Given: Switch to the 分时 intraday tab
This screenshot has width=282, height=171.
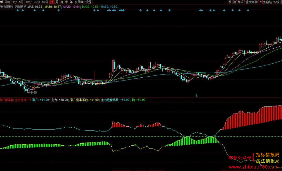Looking at the screenshot, I should (x=7, y=2).
